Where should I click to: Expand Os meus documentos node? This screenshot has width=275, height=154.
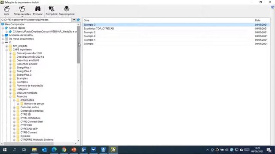click(3, 39)
